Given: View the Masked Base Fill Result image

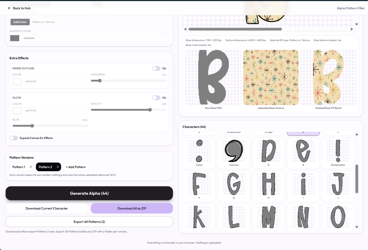Looking at the screenshot, I should click(x=328, y=78).
